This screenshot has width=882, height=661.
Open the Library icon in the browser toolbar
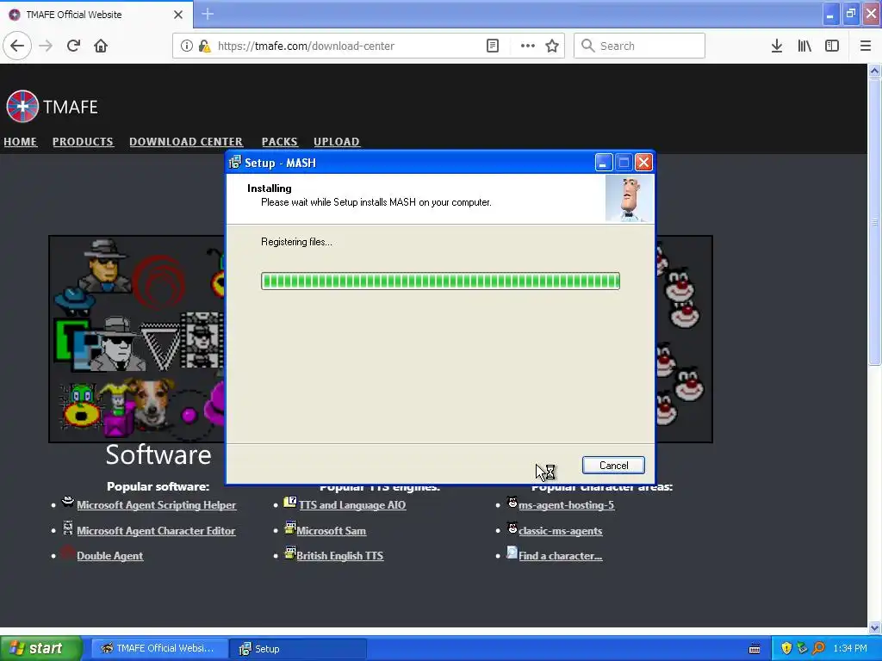804,46
